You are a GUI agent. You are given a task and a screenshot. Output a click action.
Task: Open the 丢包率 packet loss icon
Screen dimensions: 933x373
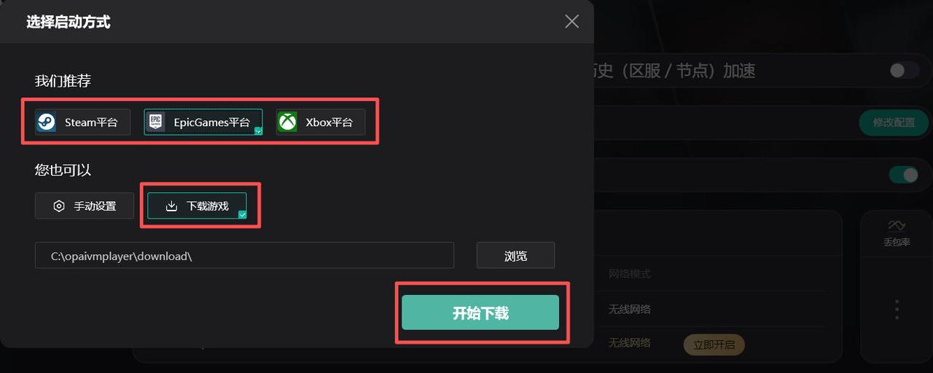click(x=897, y=226)
